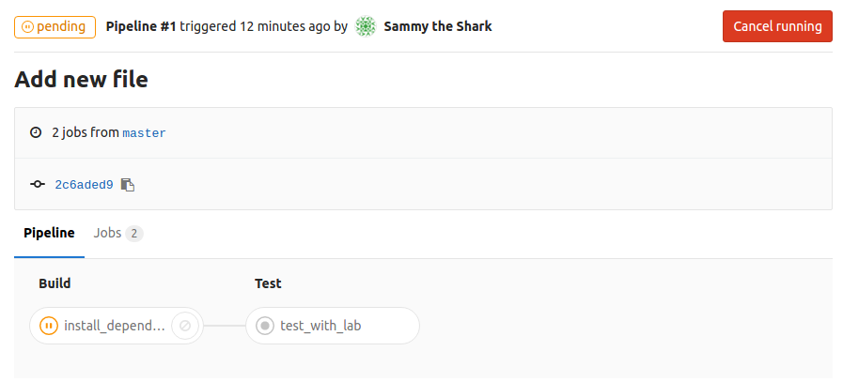
Task: Click the clock icon beside jobs count
Action: 36,132
